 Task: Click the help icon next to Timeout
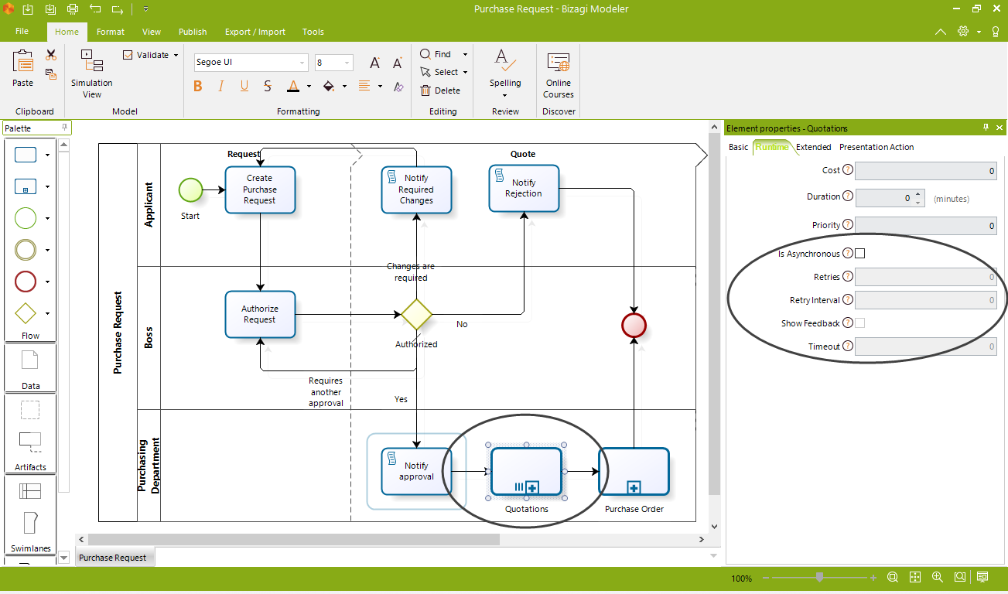[848, 346]
